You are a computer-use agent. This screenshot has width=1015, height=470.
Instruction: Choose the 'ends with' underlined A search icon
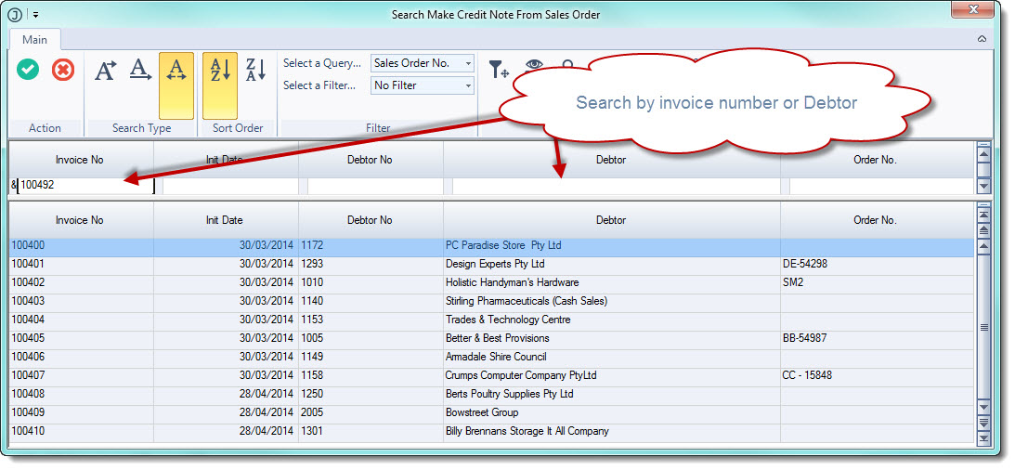pos(140,70)
